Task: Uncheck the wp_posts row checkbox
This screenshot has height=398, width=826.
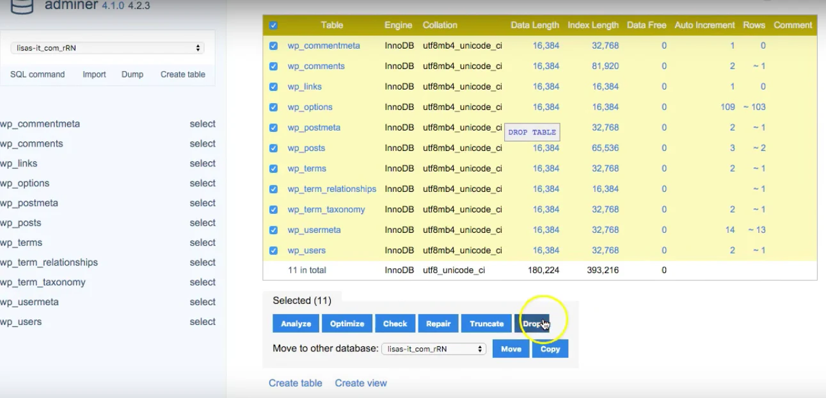Action: (273, 148)
